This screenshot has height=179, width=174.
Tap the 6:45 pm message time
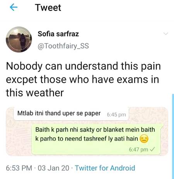[x=116, y=114]
